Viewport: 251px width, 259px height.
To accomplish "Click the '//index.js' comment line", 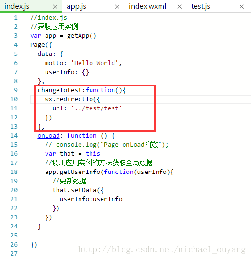I will (48, 18).
